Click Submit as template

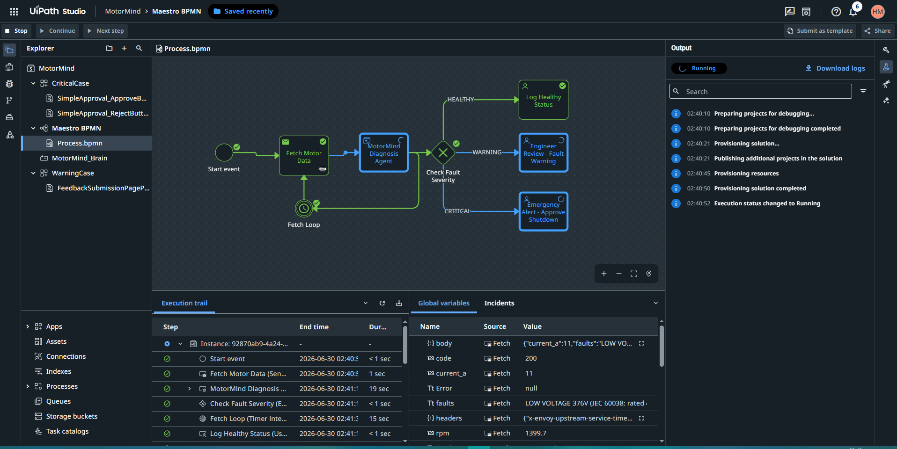click(820, 31)
